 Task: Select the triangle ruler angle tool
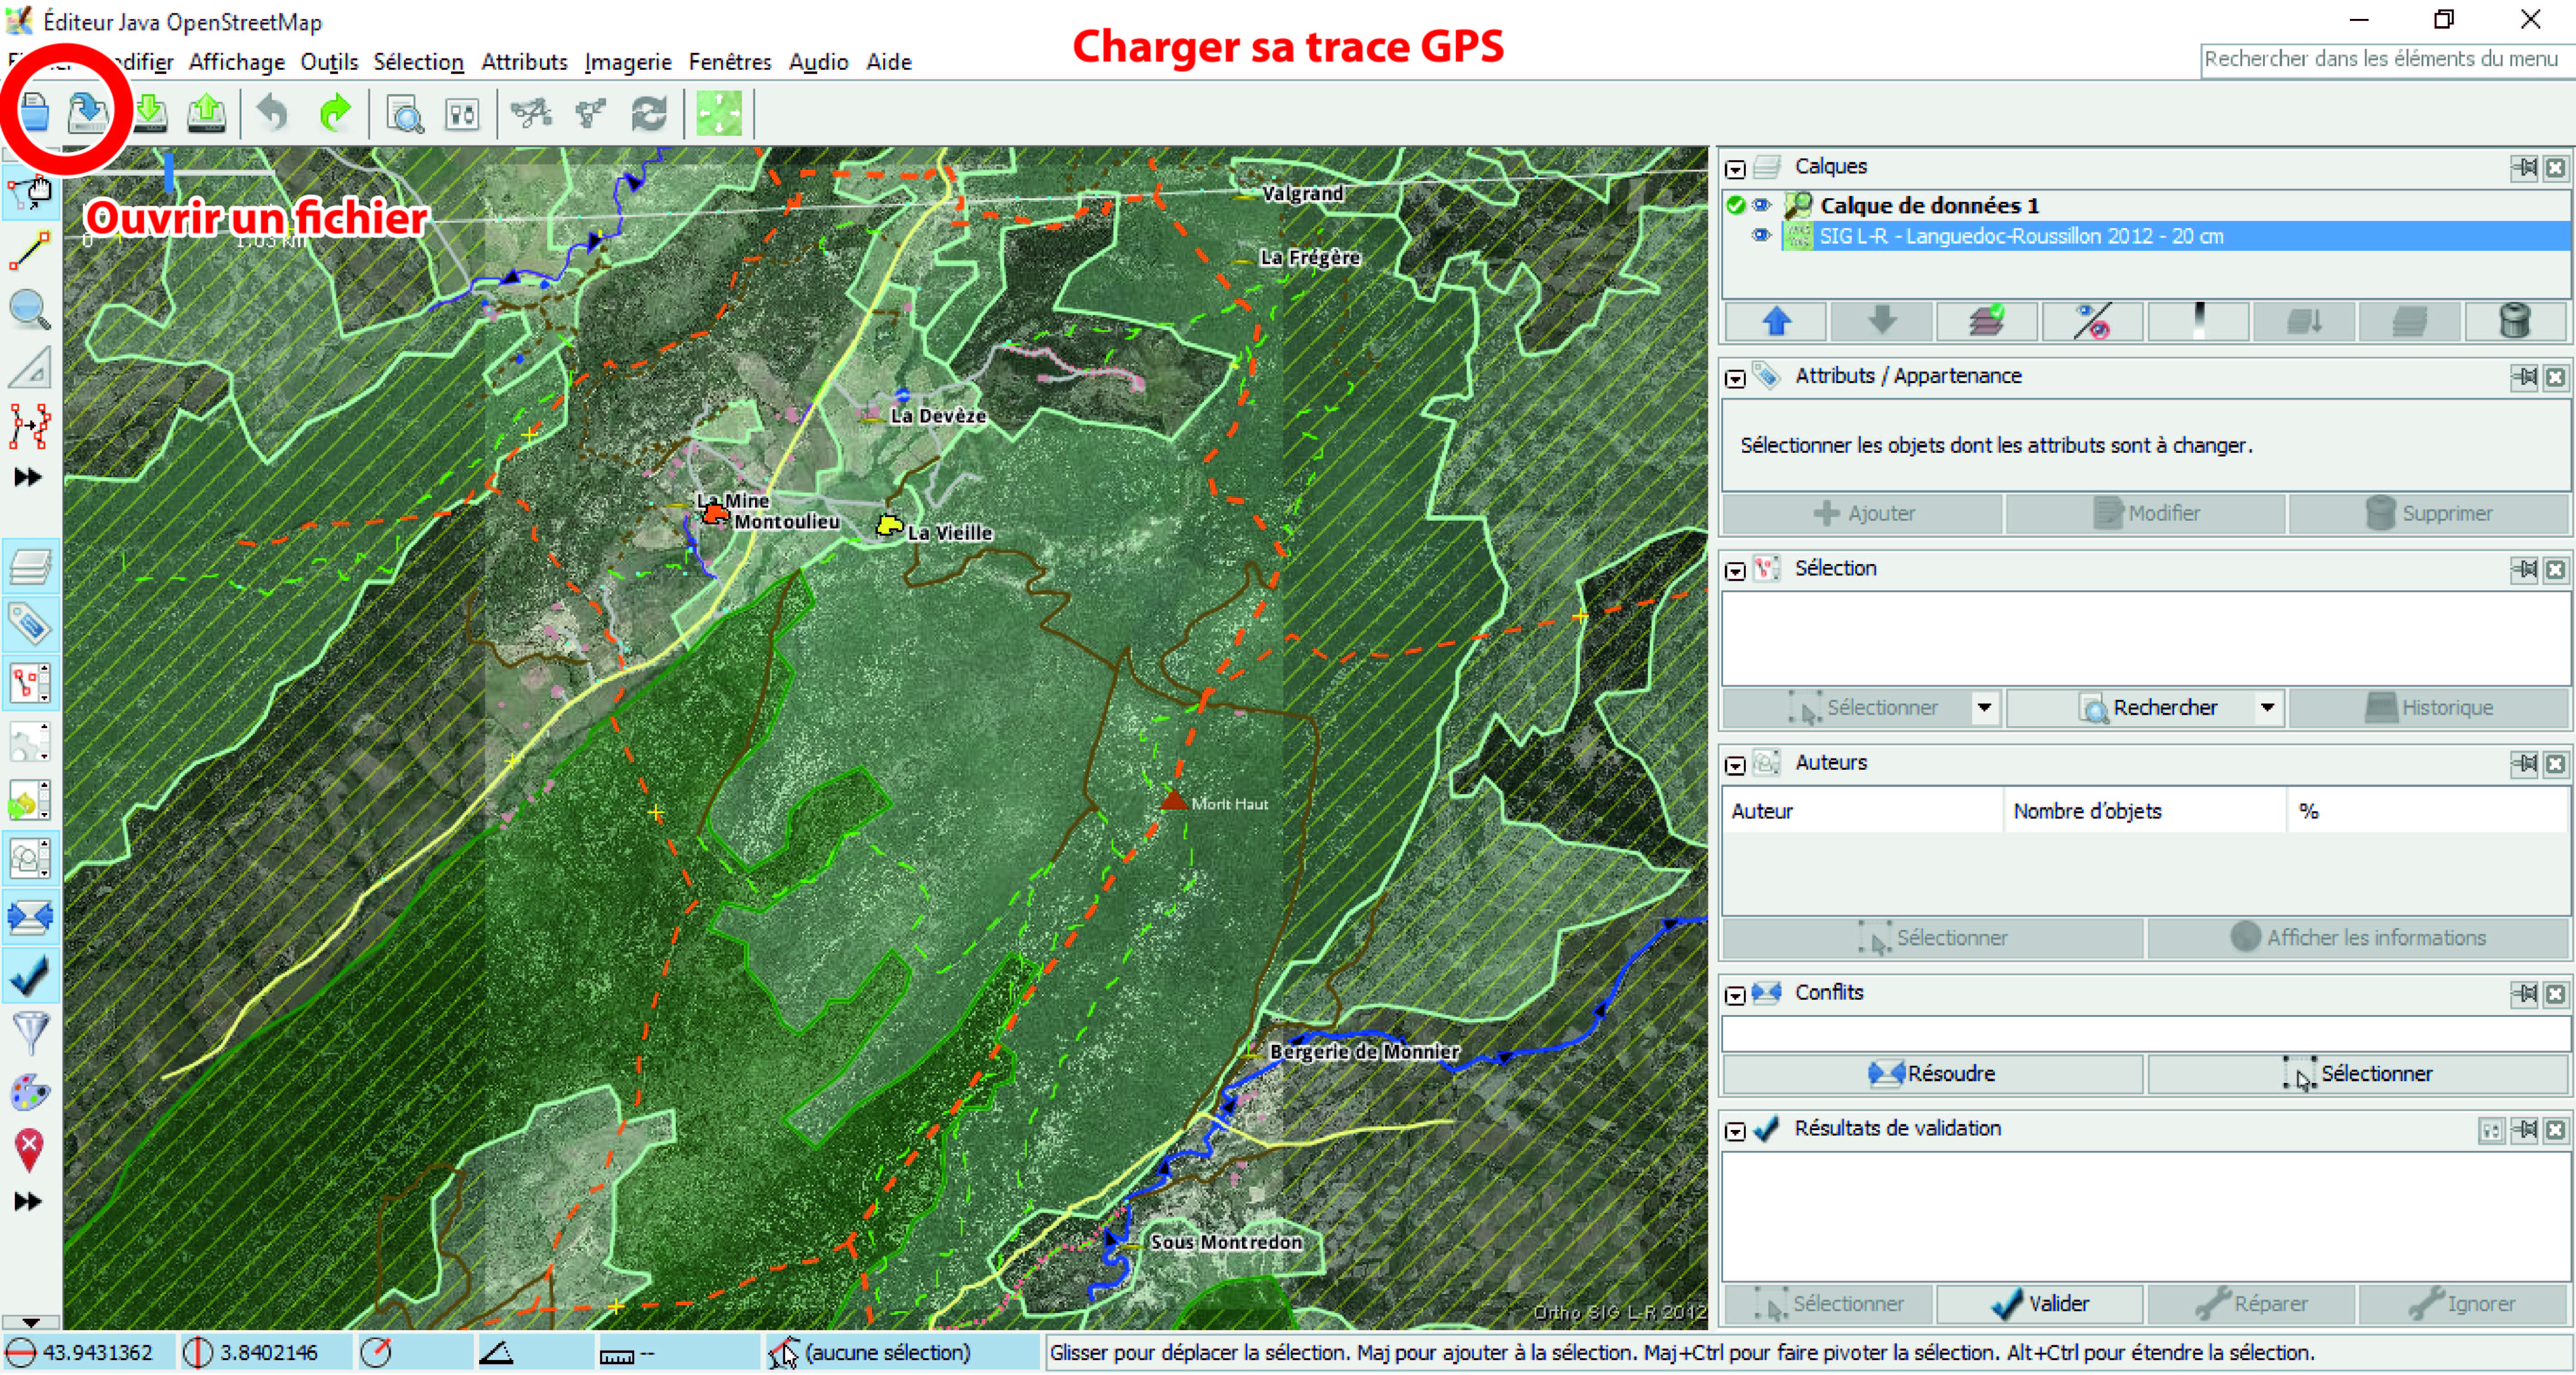click(x=30, y=368)
